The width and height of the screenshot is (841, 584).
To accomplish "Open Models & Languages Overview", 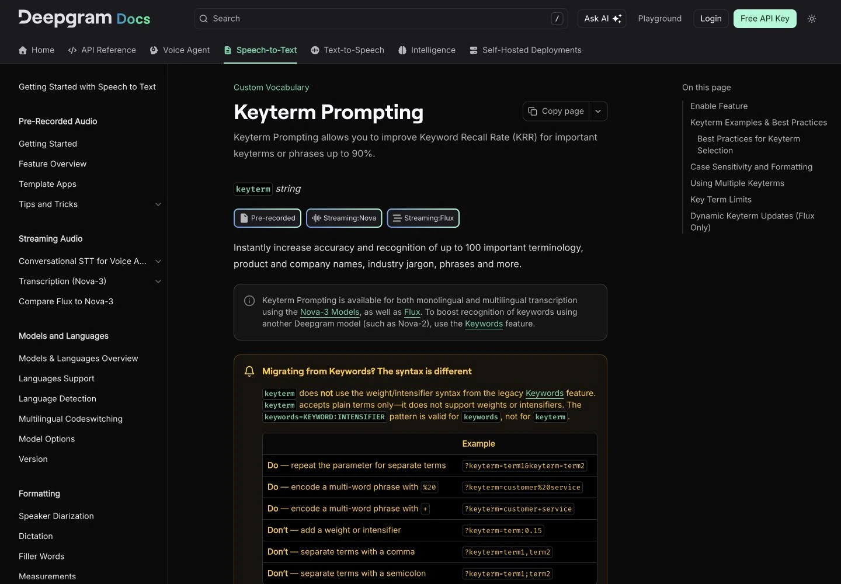I will pos(78,359).
